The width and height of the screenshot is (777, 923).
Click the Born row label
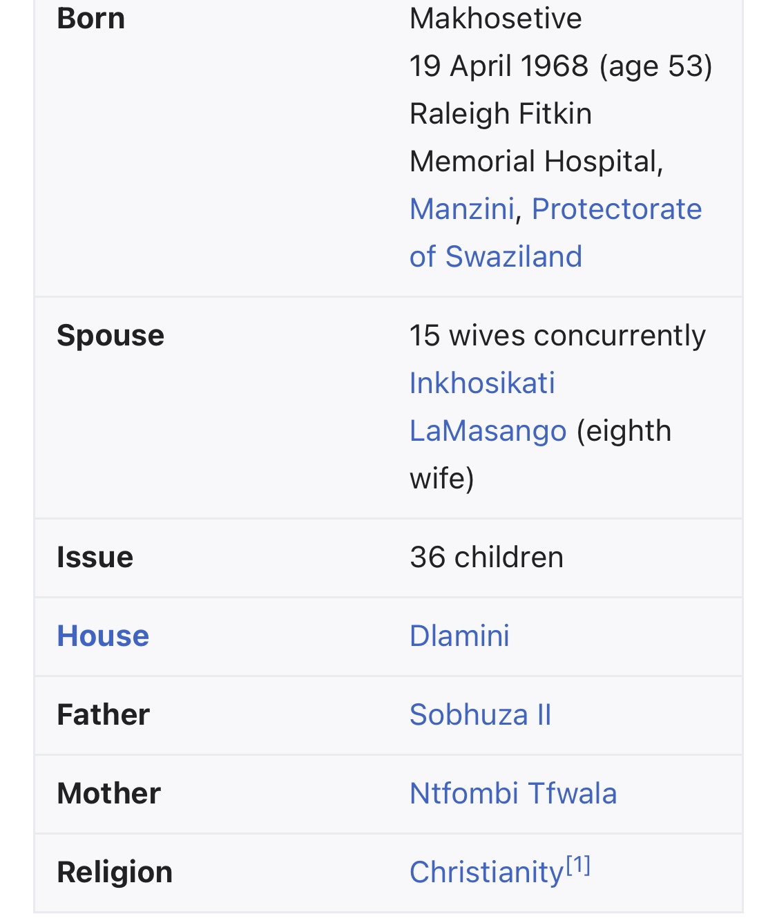coord(90,18)
